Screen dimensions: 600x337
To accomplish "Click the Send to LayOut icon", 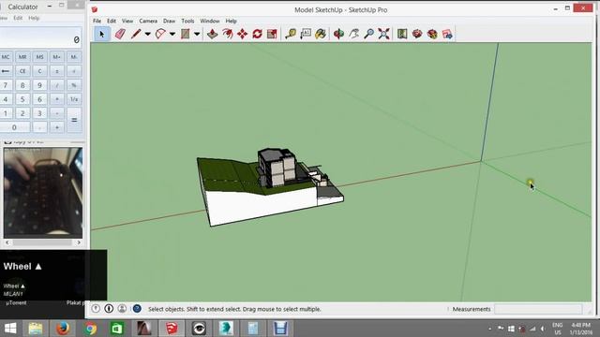I will point(447,34).
